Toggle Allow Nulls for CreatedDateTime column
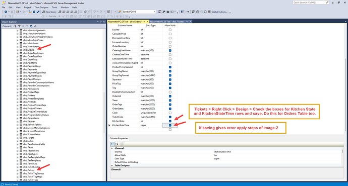The width and height of the screenshot is (348, 186). pyautogui.click(x=170, y=55)
